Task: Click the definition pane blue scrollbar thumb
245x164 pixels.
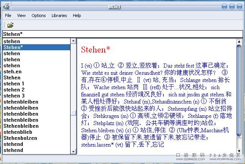Action: point(239,90)
